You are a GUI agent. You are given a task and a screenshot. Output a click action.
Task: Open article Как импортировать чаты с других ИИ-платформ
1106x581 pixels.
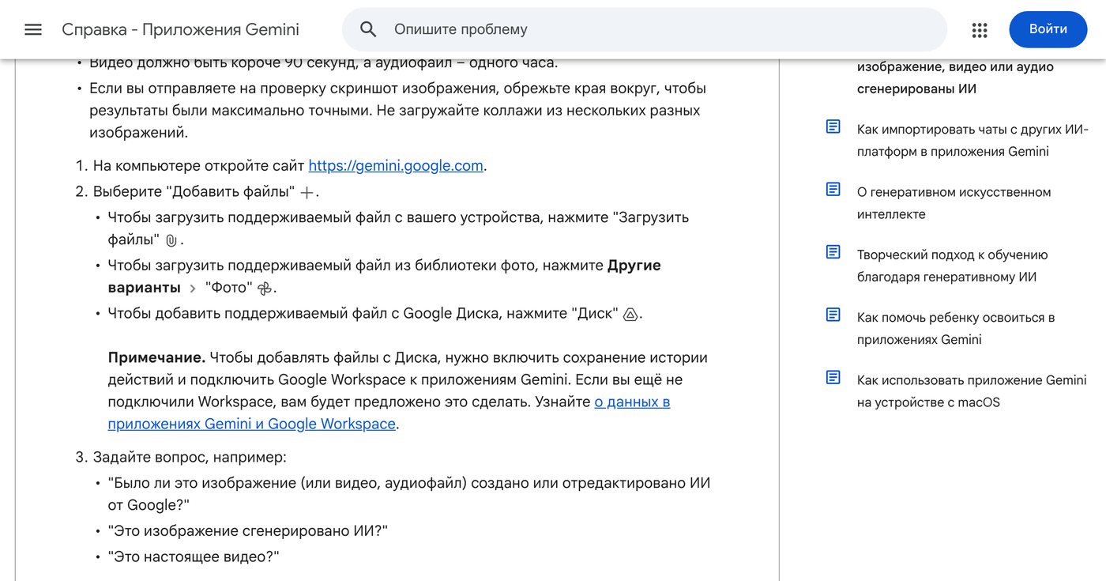(x=972, y=140)
